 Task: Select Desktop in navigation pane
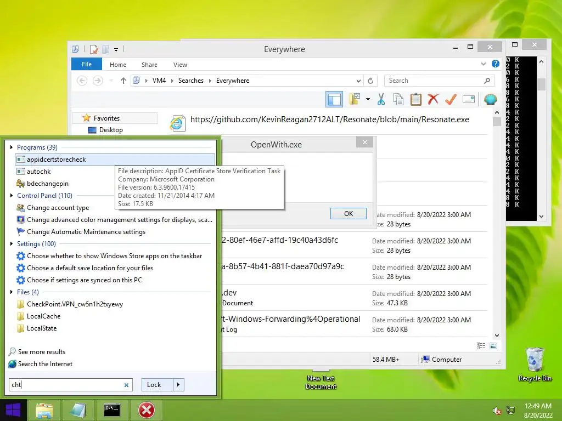click(x=111, y=130)
